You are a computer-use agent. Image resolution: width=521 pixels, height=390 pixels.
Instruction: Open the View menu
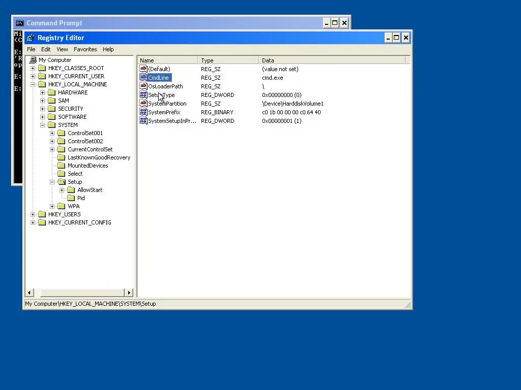click(x=62, y=49)
